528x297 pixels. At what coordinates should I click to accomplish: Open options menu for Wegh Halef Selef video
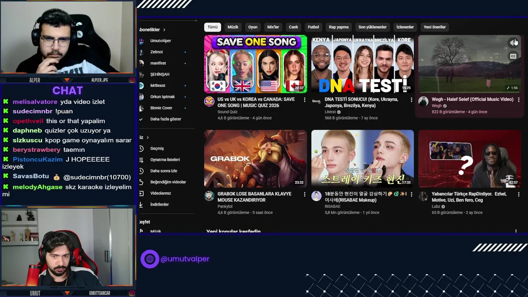[519, 100]
